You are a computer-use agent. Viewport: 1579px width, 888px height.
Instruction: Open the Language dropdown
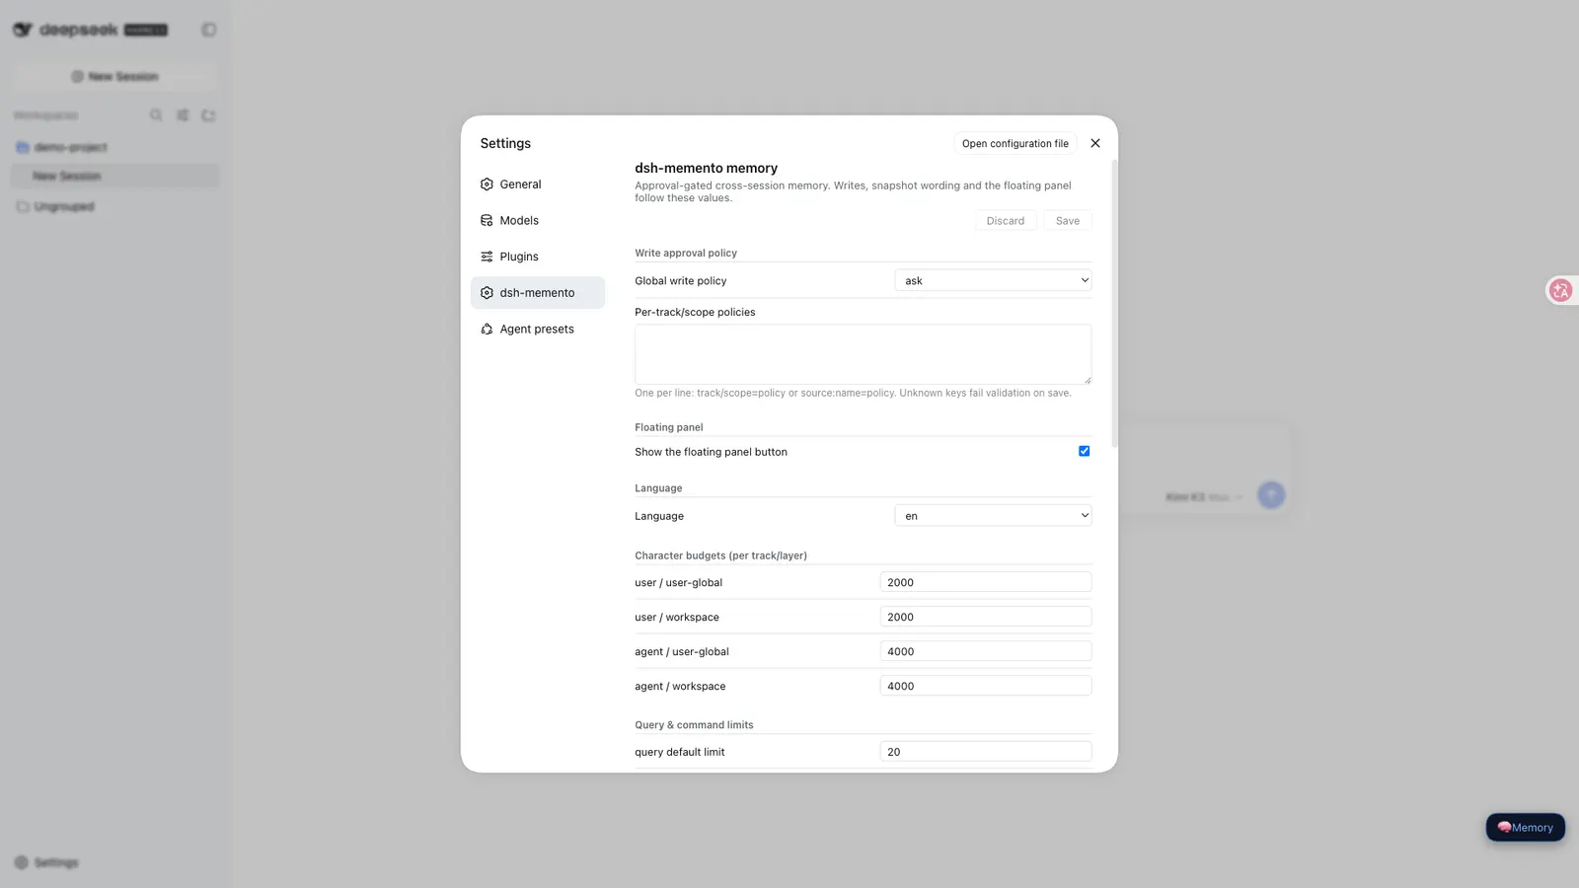994,516
